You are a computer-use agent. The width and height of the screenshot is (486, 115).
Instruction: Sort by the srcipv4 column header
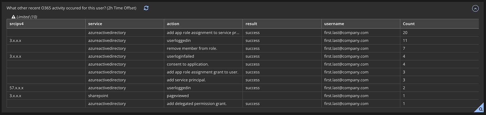click(x=46, y=24)
